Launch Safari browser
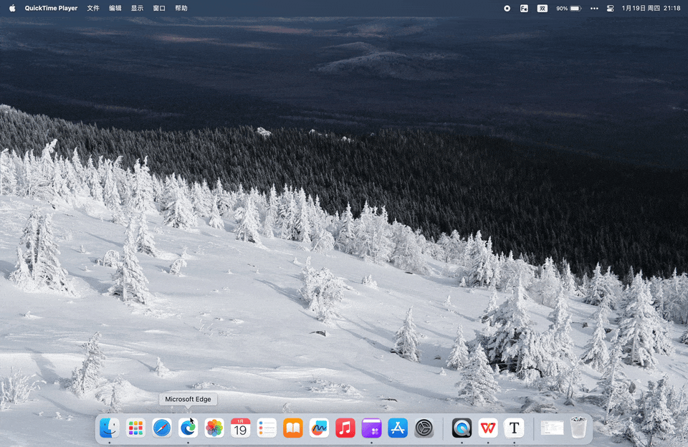The image size is (688, 447). [161, 428]
